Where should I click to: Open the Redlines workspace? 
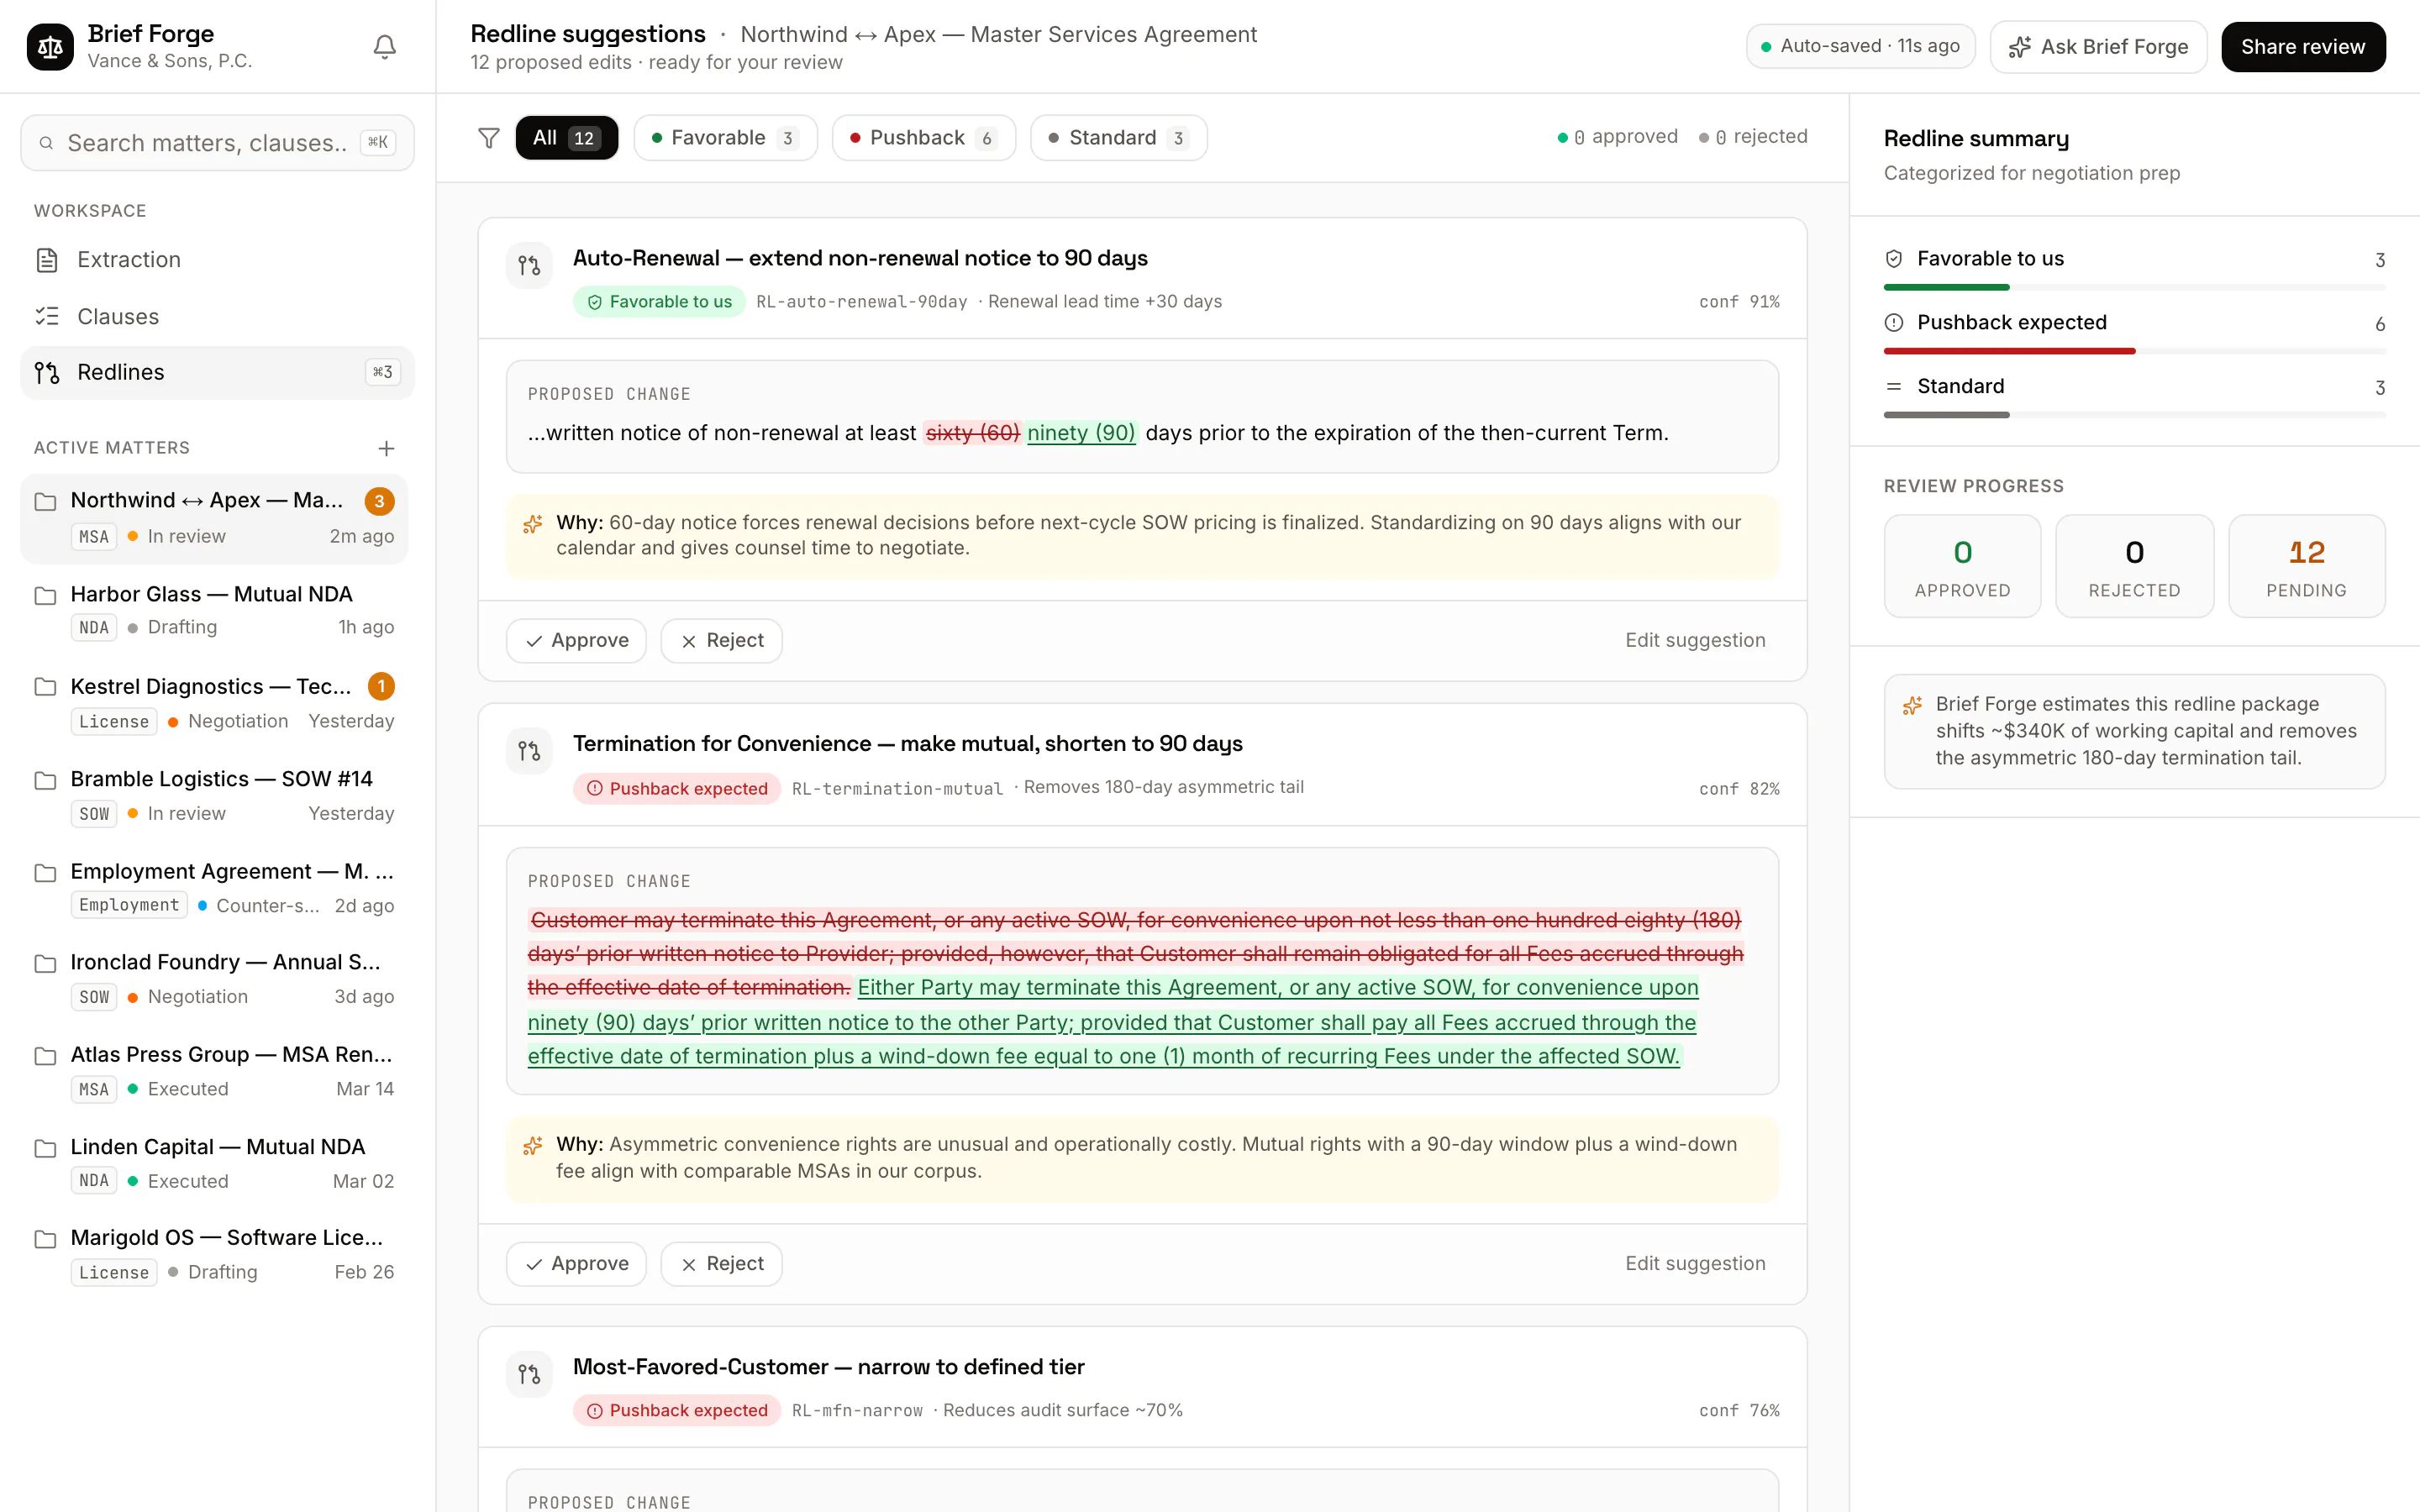[x=217, y=373]
